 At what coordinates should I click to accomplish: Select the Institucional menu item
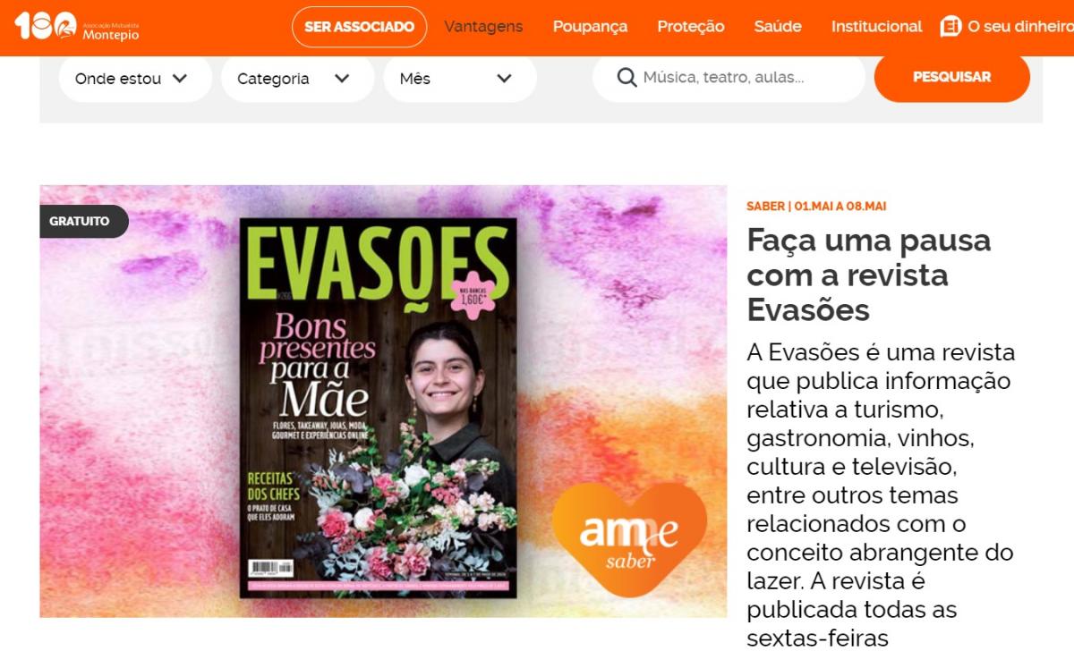click(x=876, y=27)
